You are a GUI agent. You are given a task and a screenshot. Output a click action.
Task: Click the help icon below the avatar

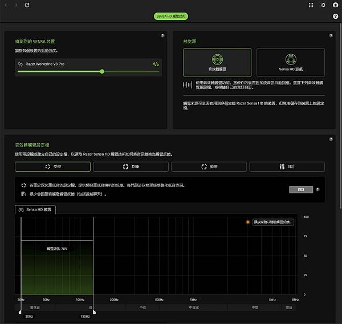336,16
